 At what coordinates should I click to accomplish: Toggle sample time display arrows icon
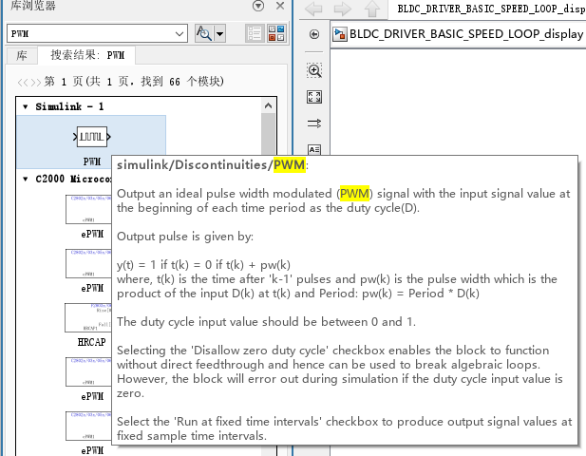click(x=314, y=123)
